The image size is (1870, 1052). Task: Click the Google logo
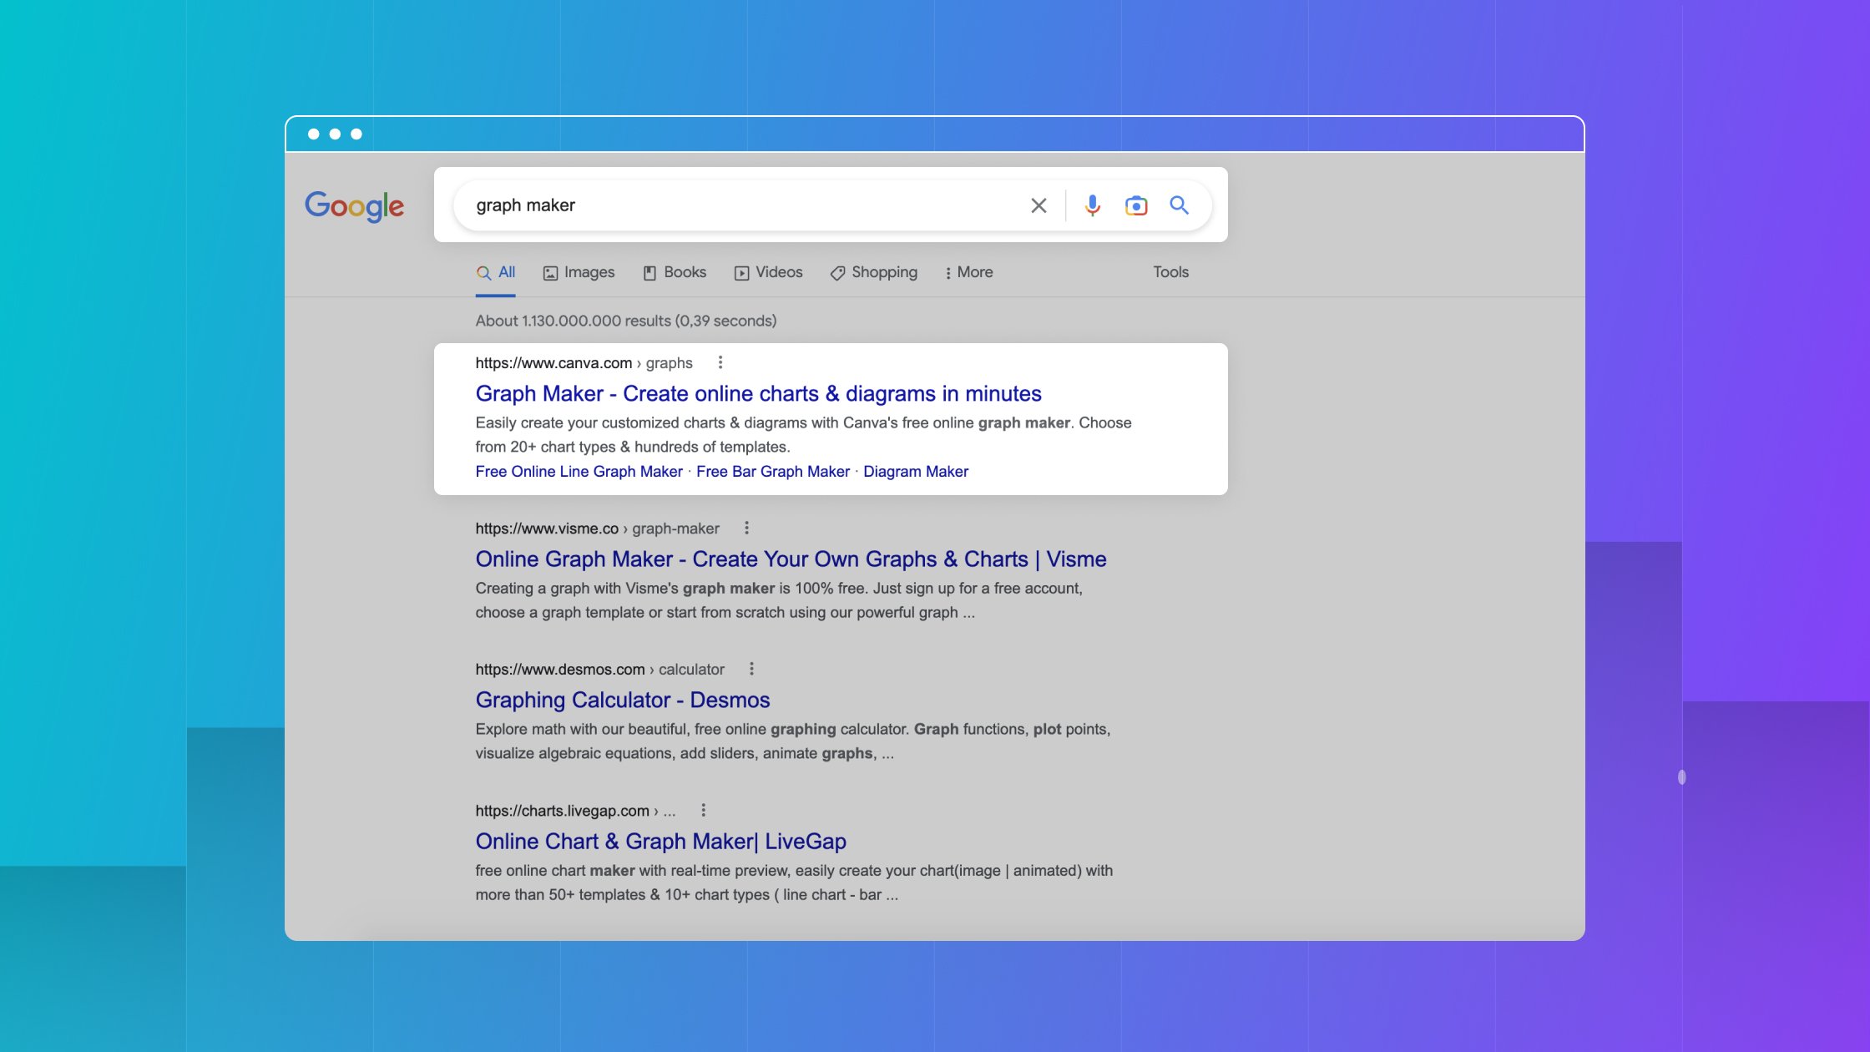[x=354, y=205]
